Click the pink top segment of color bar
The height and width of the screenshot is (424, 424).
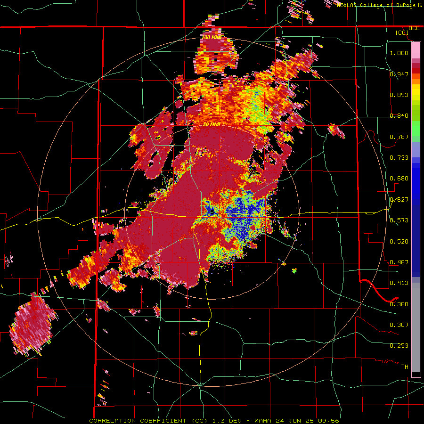pos(416,50)
